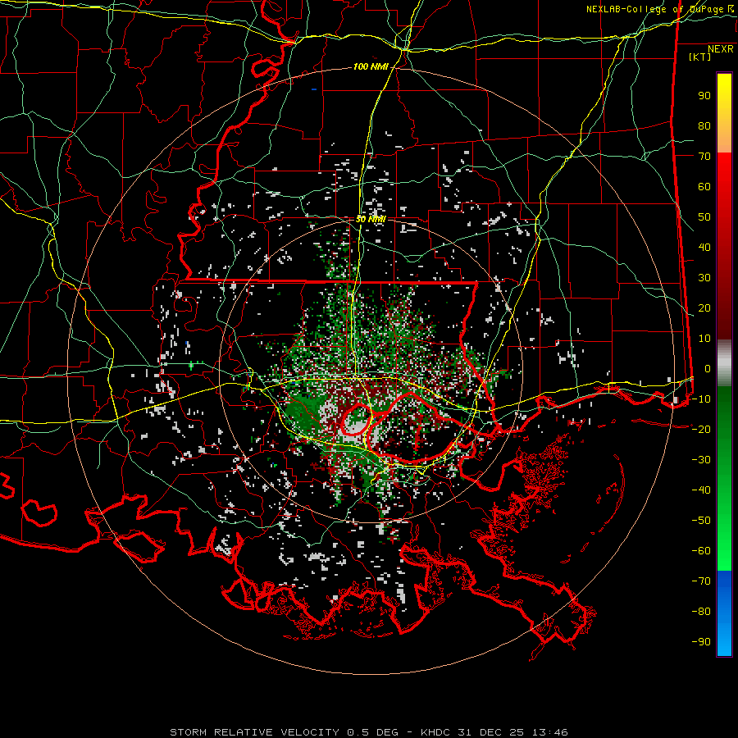Pick the blue segment of the color bar
The height and width of the screenshot is (738, 738).
[724, 613]
